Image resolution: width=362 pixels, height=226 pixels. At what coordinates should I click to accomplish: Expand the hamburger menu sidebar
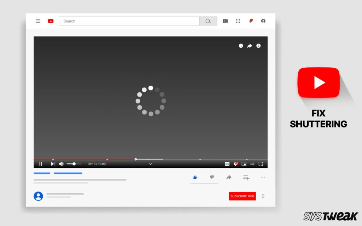(x=38, y=21)
